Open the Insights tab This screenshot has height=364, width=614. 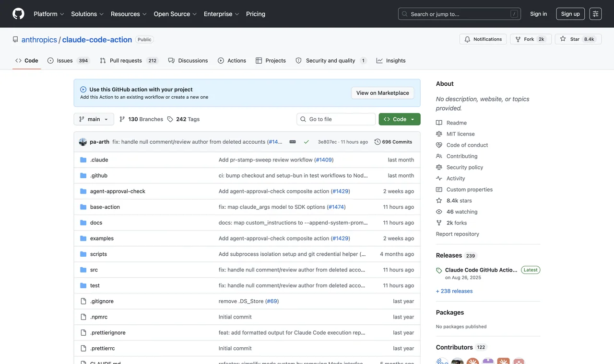pos(391,60)
